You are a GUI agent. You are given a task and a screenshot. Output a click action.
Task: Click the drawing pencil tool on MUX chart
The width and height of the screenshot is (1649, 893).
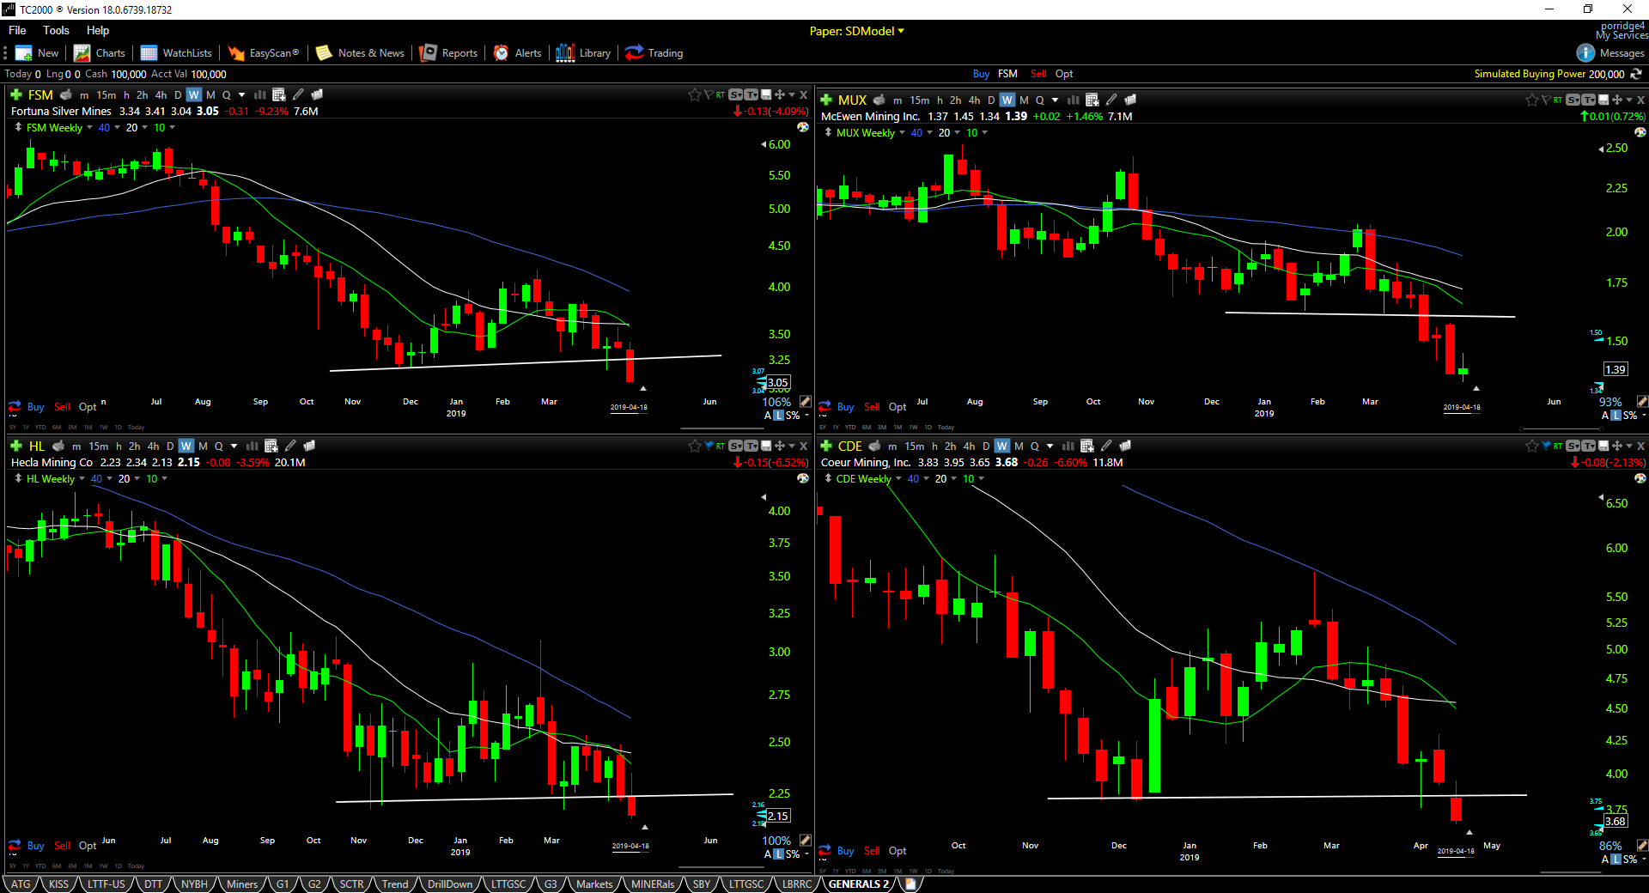1111,100
